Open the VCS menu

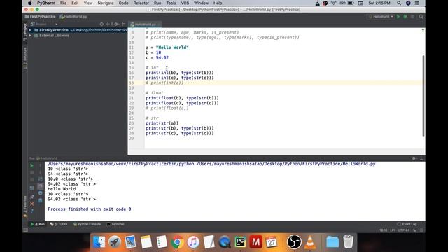pos(185,3)
